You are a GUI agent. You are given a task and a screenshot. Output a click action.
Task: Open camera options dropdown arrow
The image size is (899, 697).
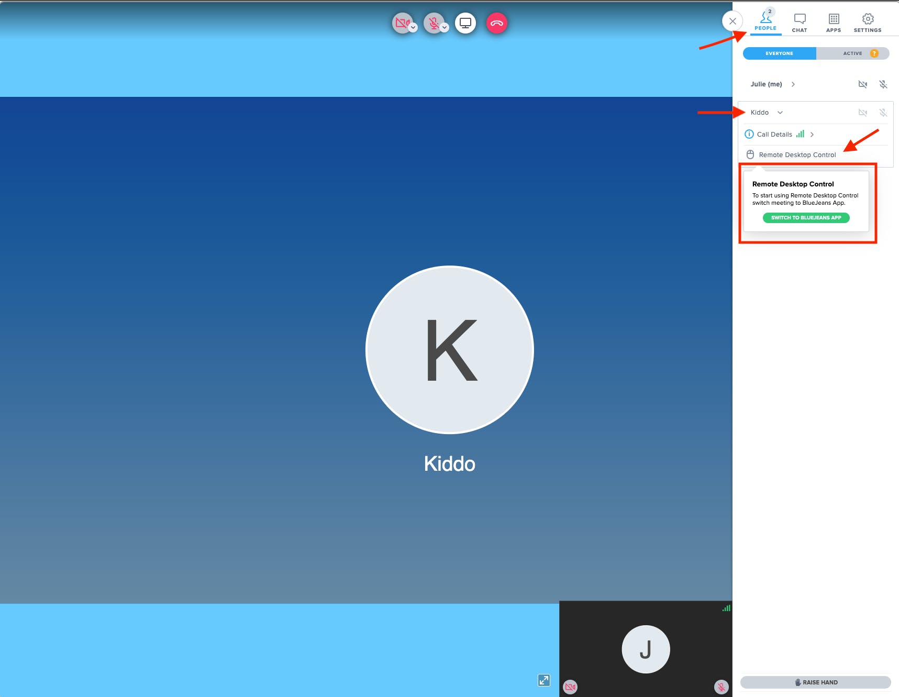click(x=413, y=28)
